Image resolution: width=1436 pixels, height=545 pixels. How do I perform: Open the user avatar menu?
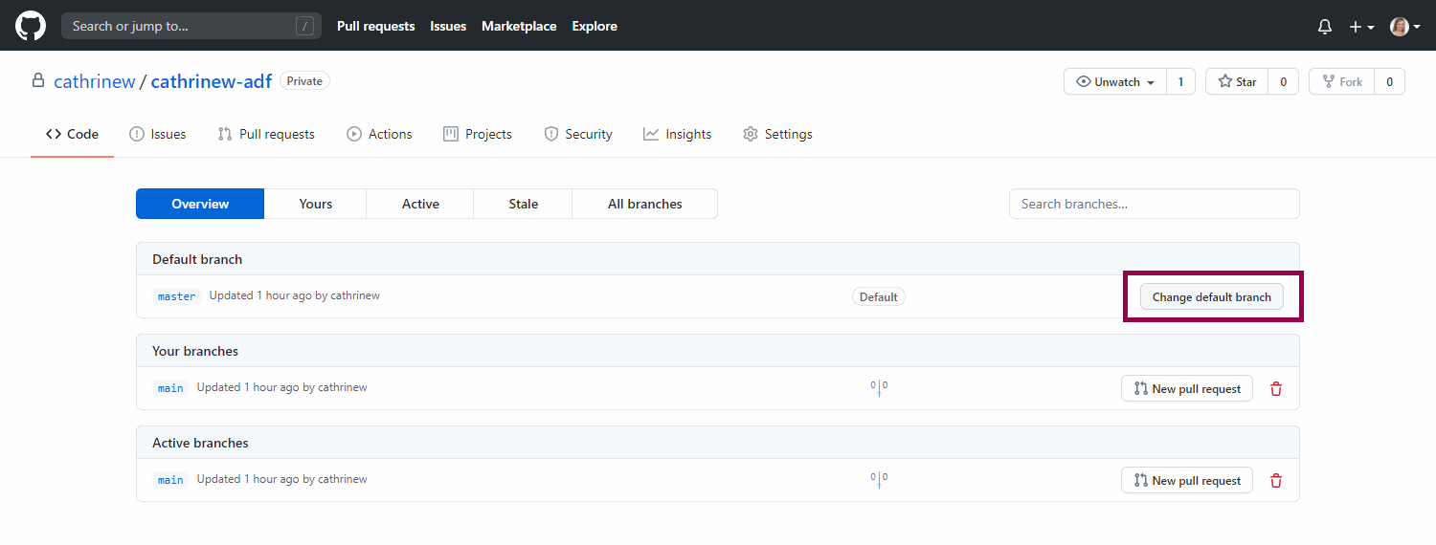[x=1404, y=27]
